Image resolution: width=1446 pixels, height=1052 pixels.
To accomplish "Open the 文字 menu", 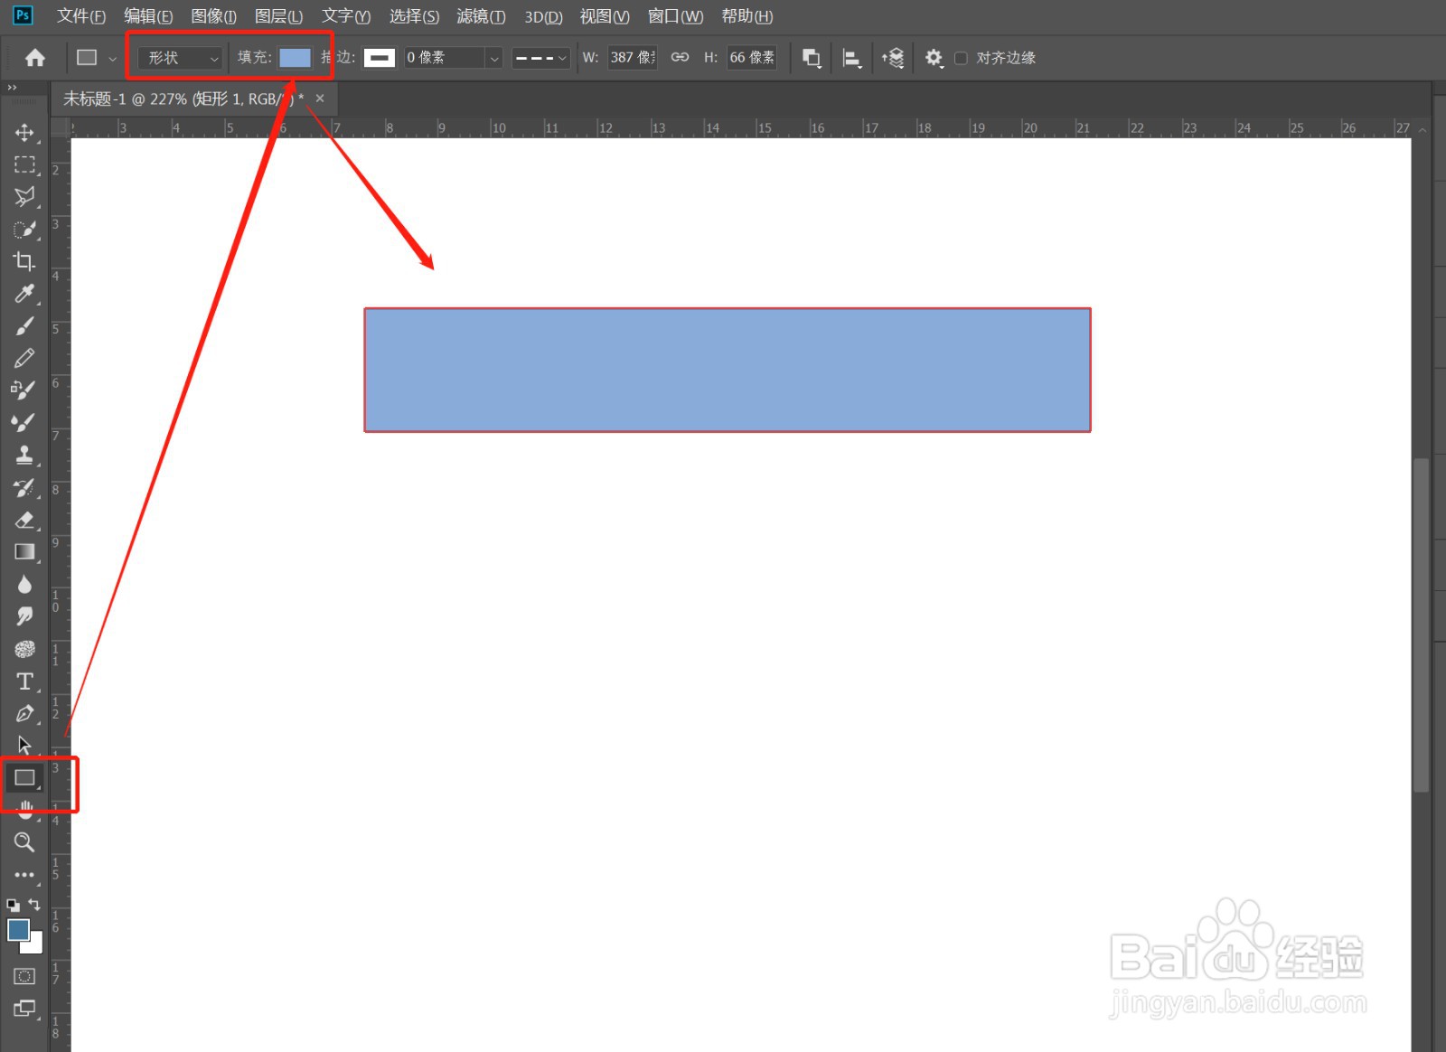I will (x=346, y=16).
